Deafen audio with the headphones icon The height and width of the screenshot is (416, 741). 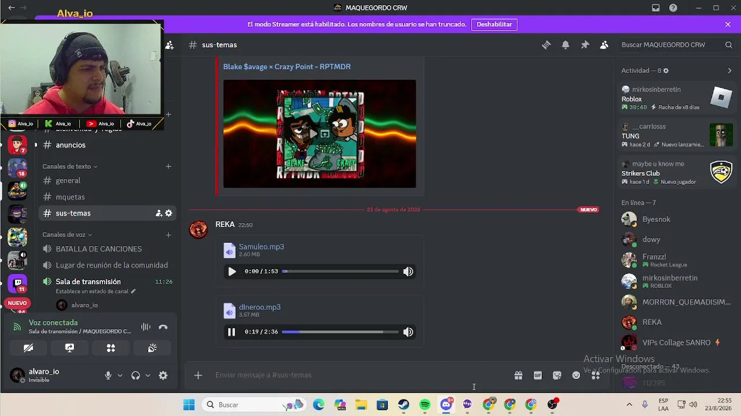[x=135, y=376]
